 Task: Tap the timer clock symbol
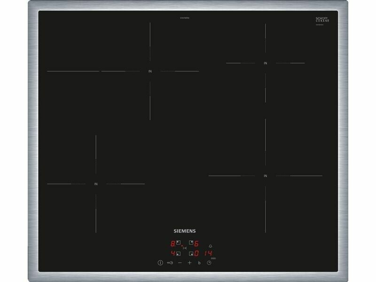[209, 263]
